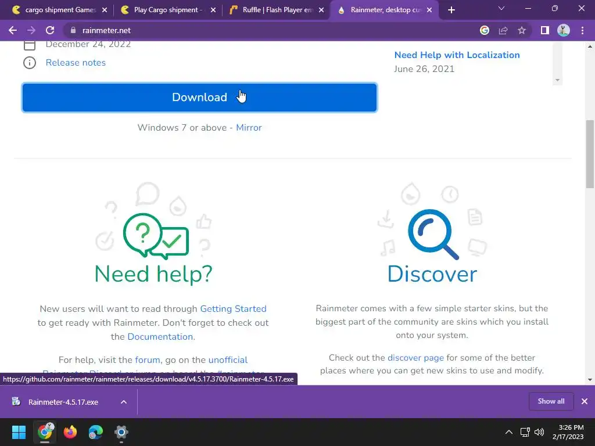Open the Chrome profile avatar
Viewport: 595px width, 446px height.
point(564,30)
